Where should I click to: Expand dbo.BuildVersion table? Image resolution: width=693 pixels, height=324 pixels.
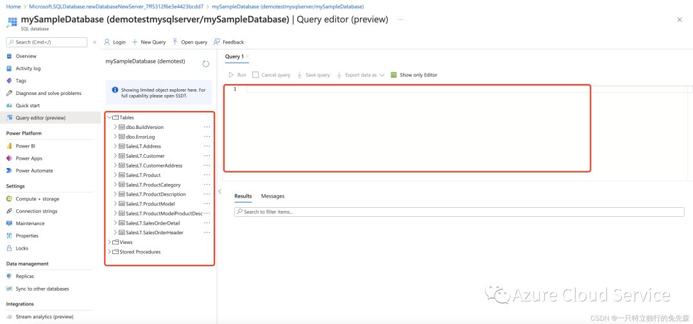point(116,127)
